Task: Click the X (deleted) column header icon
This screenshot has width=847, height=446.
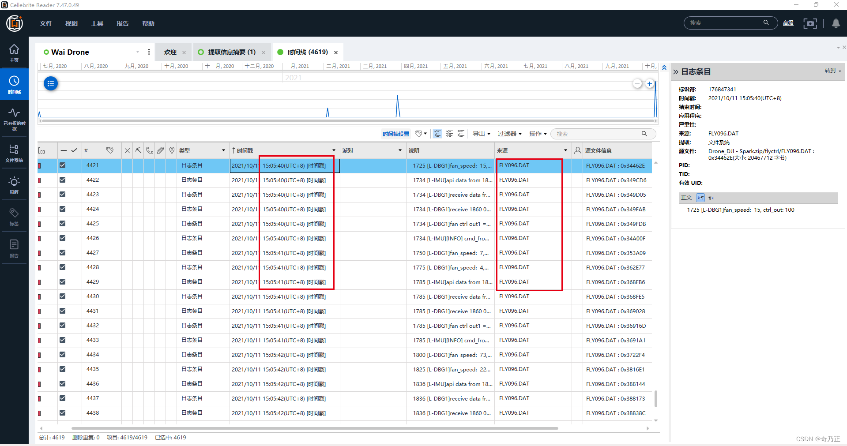Action: (127, 150)
